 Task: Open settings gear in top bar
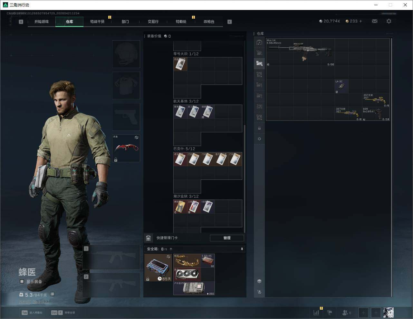[x=389, y=21]
